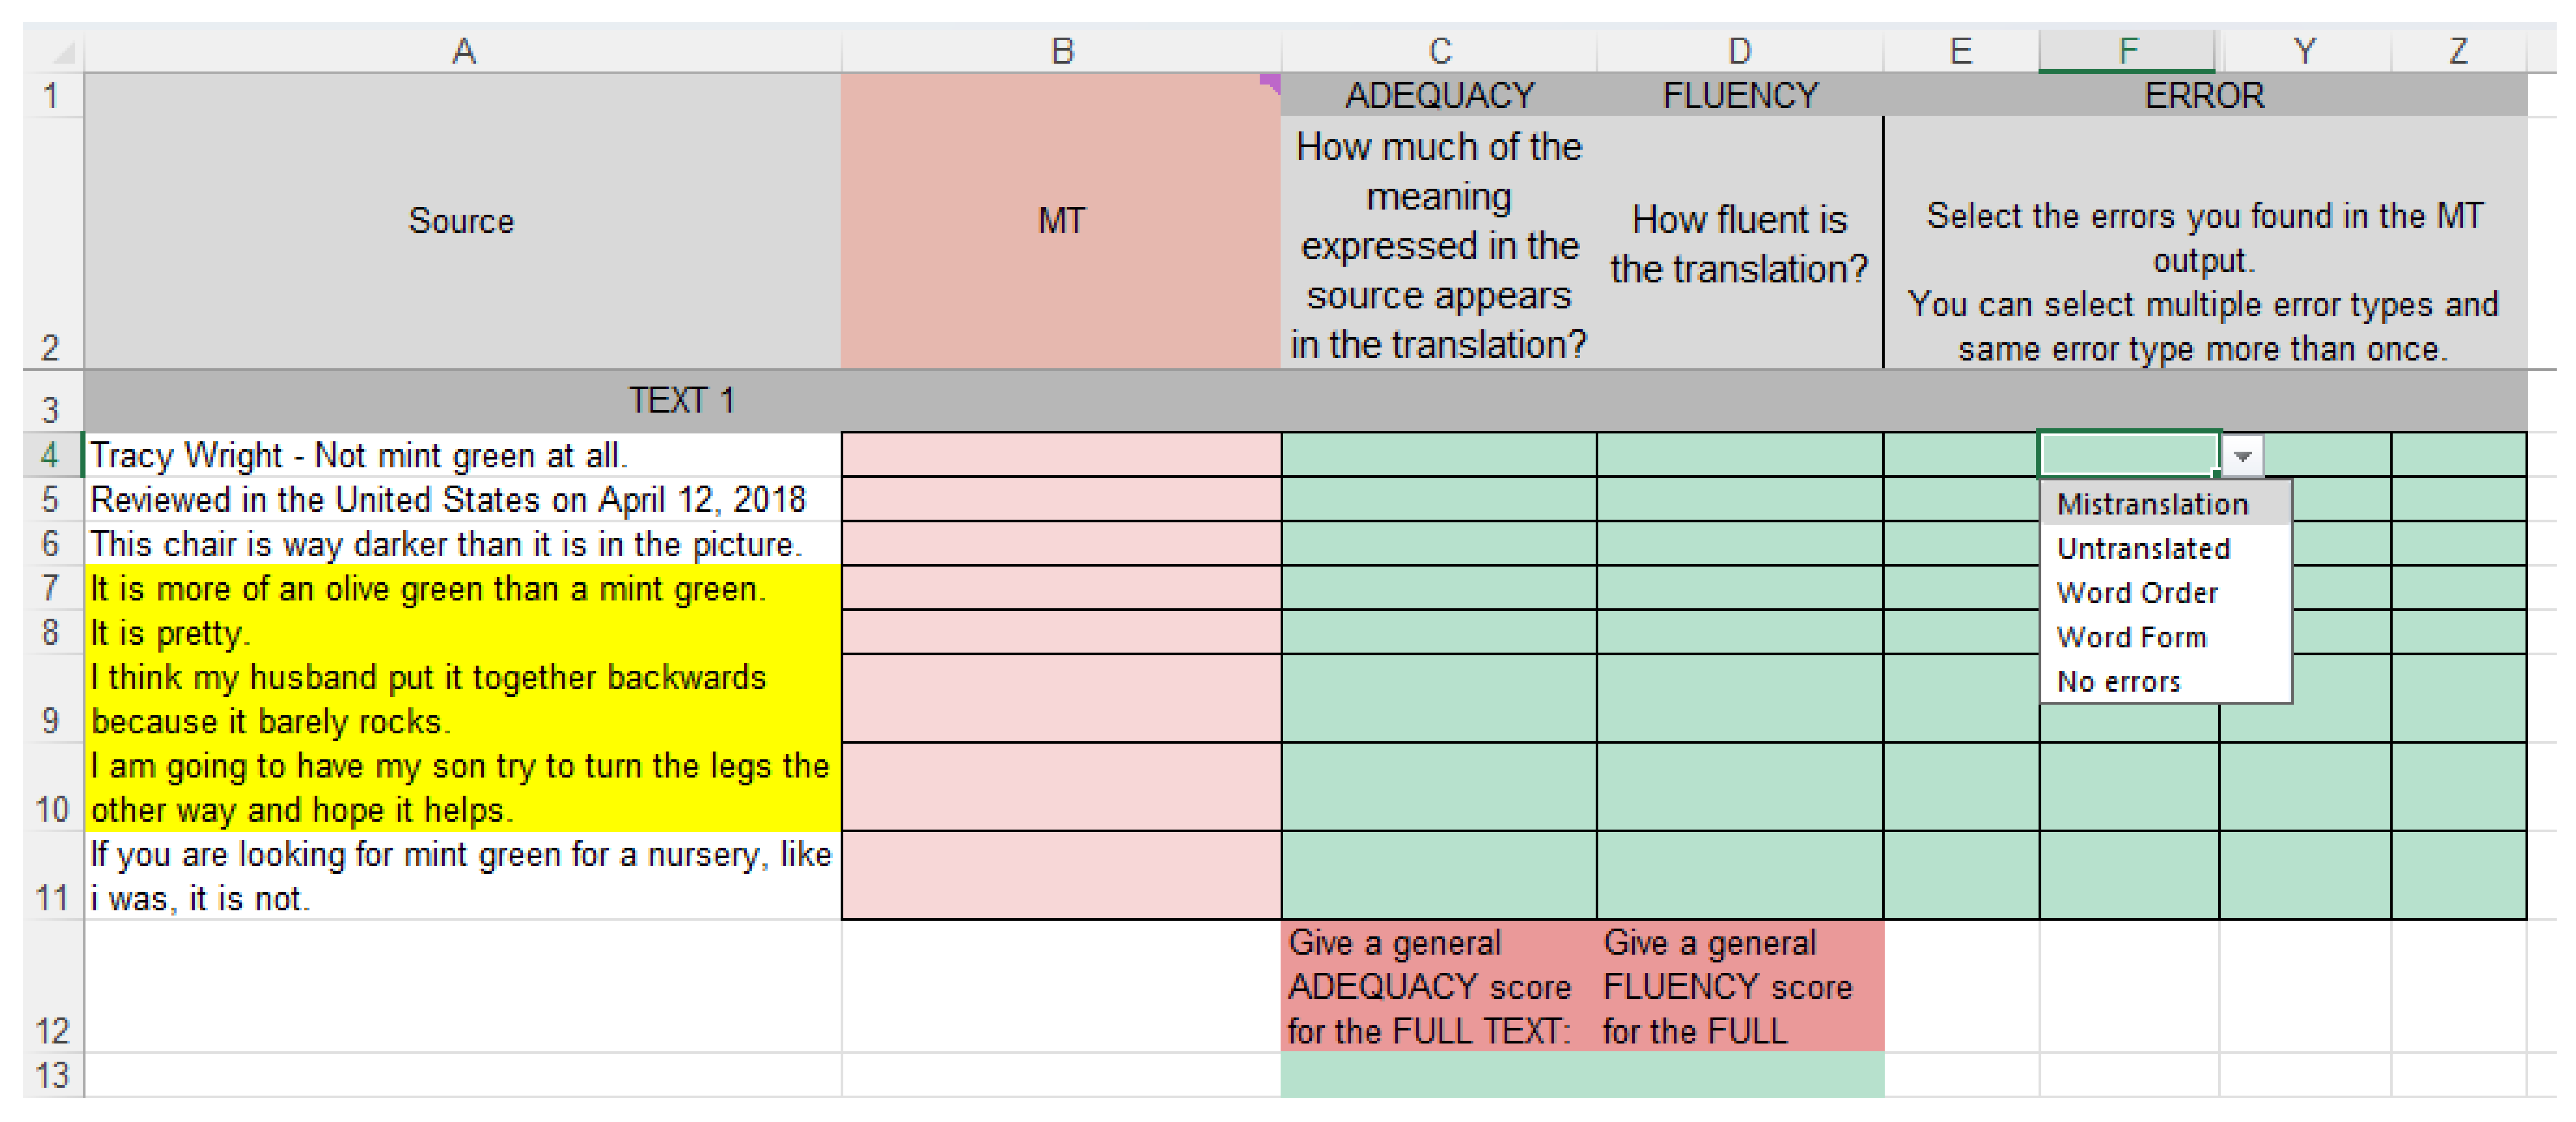Click the MT cell for 'It is pretty.'
Viewport: 2576px width, 1122px height.
click(x=1061, y=633)
